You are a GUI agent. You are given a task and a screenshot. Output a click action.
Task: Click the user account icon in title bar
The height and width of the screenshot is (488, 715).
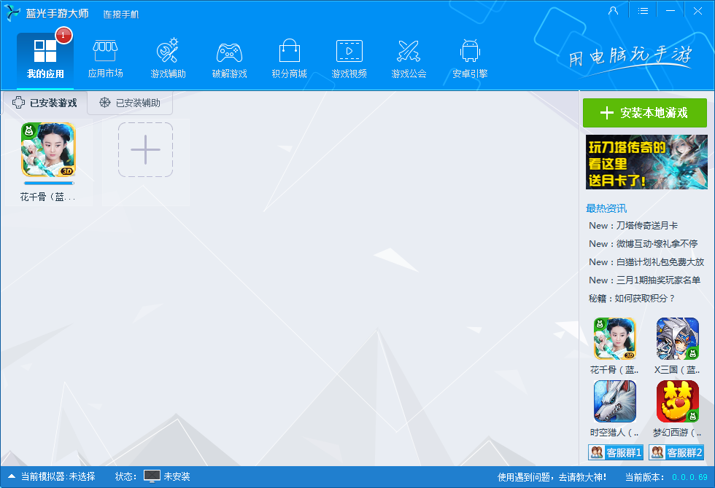pos(613,11)
